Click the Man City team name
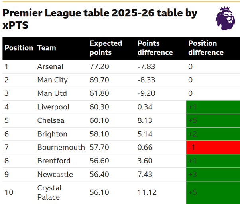 tap(53, 80)
